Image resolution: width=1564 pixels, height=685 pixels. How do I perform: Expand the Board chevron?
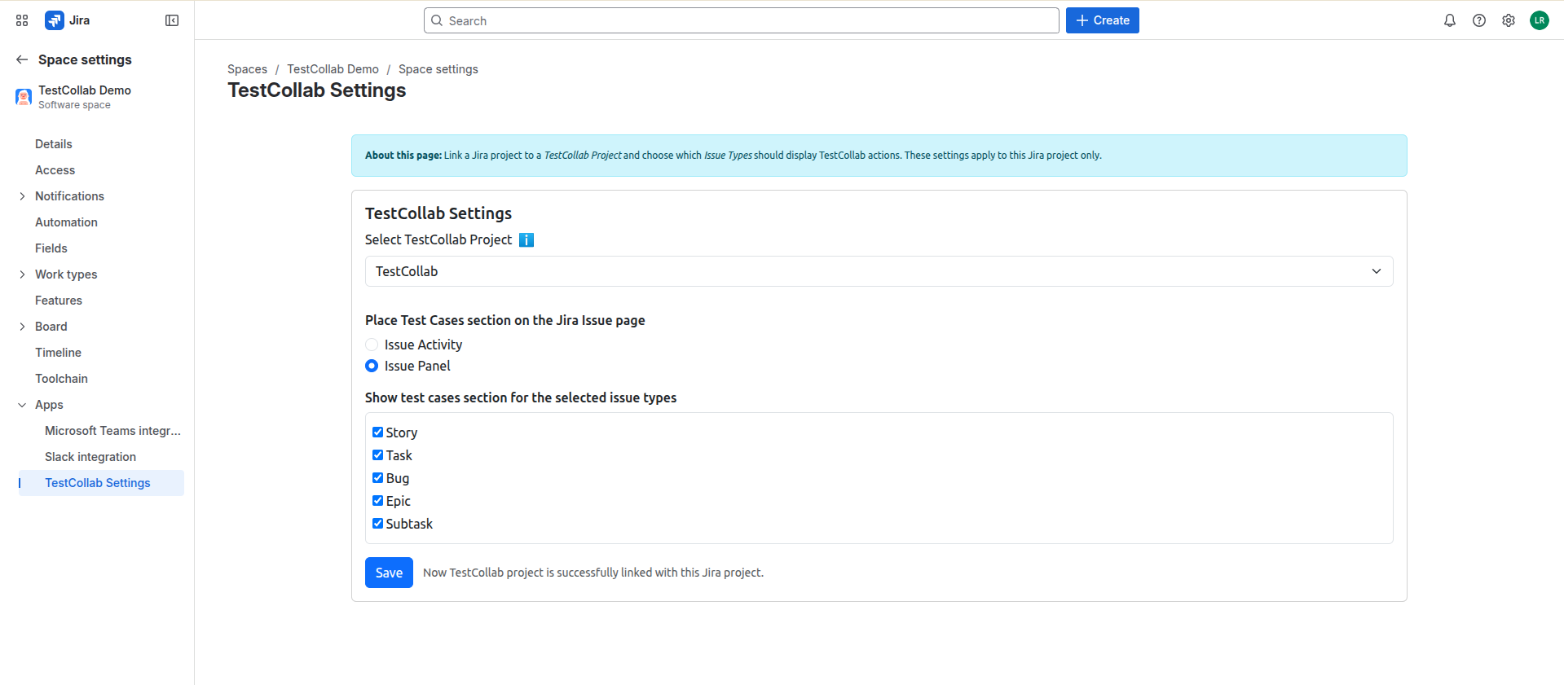coord(22,327)
